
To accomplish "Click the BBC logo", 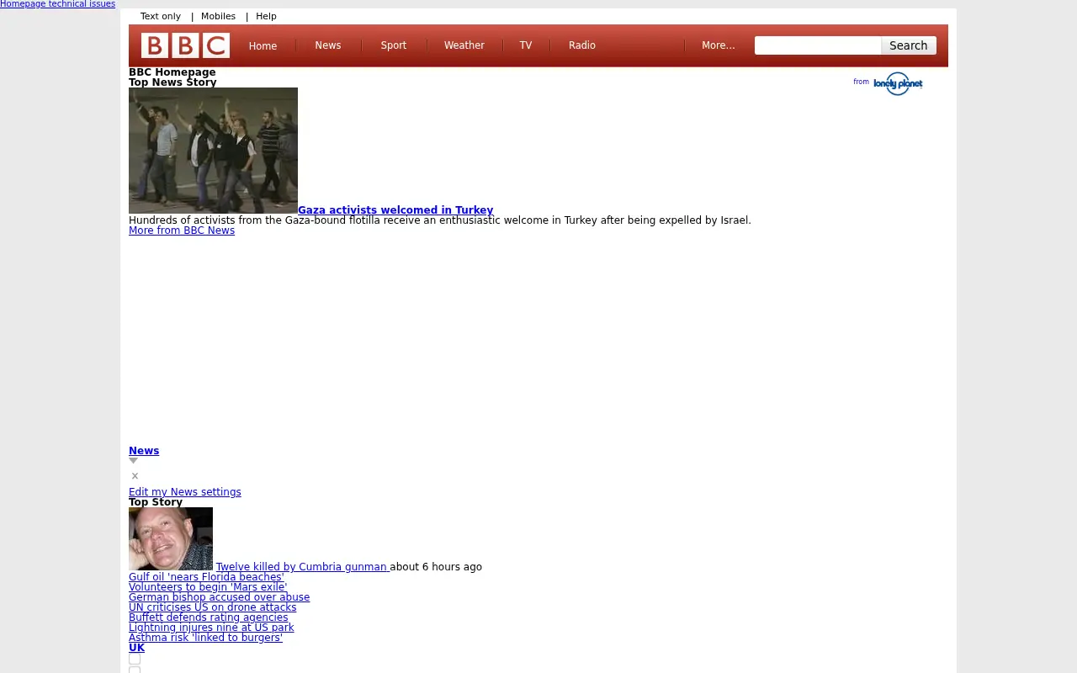I will click(185, 45).
